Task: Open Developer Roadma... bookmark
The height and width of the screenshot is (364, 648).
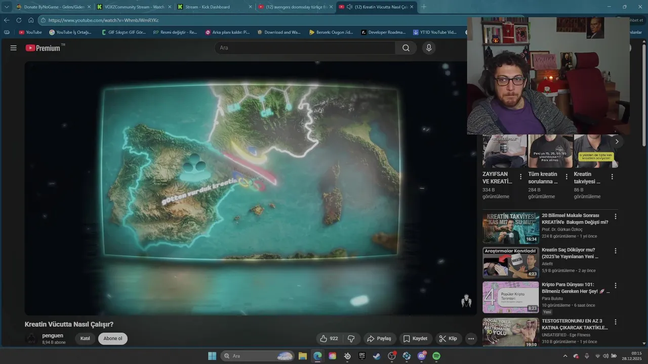Action: pos(383,32)
